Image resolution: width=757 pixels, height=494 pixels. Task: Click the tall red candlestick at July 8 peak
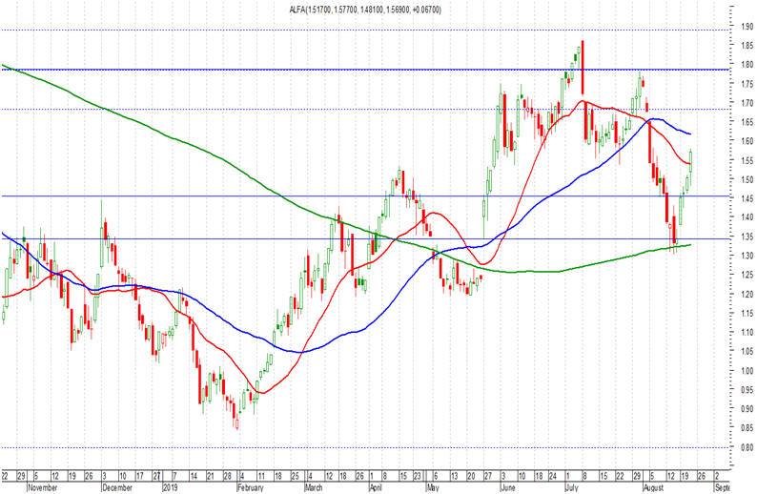583,68
